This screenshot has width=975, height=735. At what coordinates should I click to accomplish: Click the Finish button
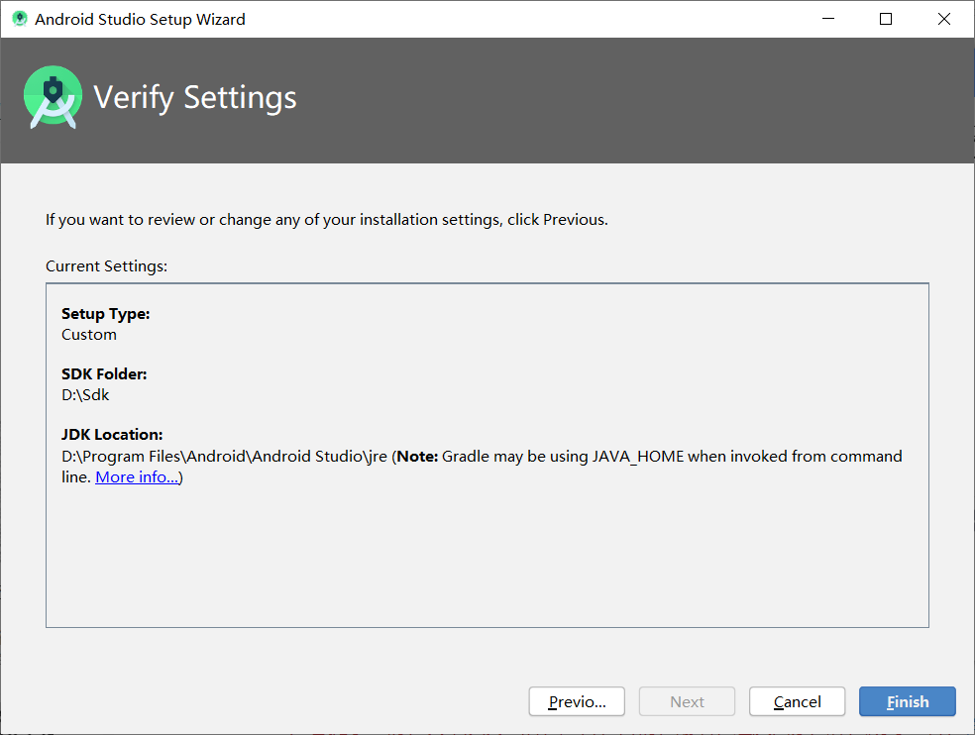coord(908,701)
